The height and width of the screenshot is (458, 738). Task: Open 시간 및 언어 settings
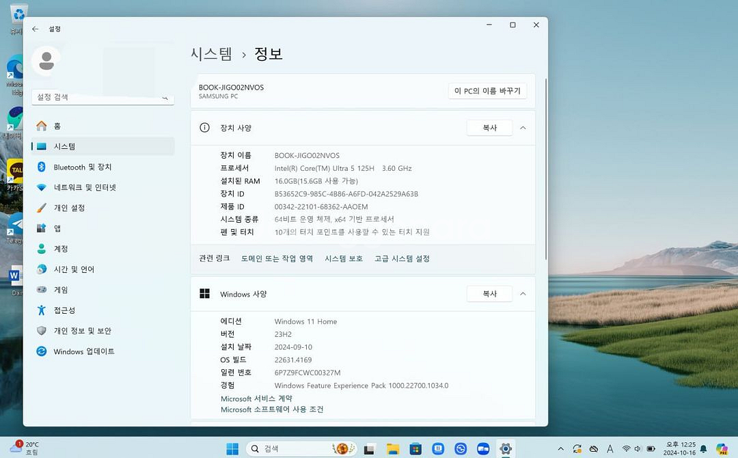click(102, 269)
